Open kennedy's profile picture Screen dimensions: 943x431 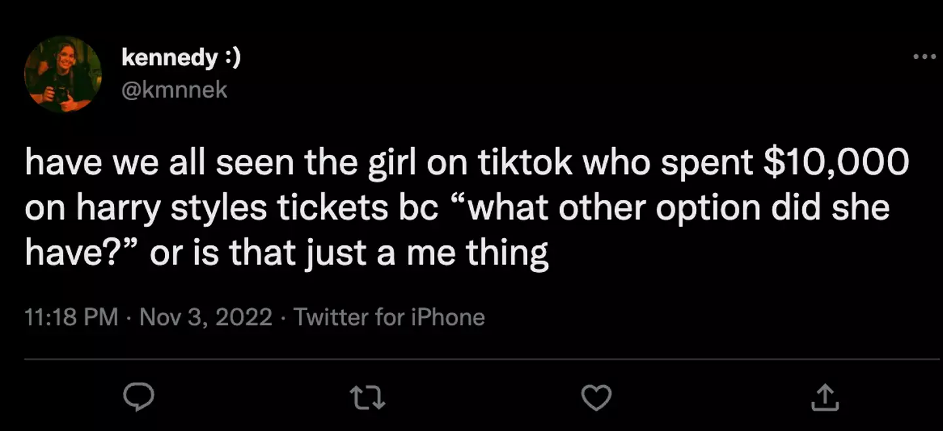(x=63, y=74)
